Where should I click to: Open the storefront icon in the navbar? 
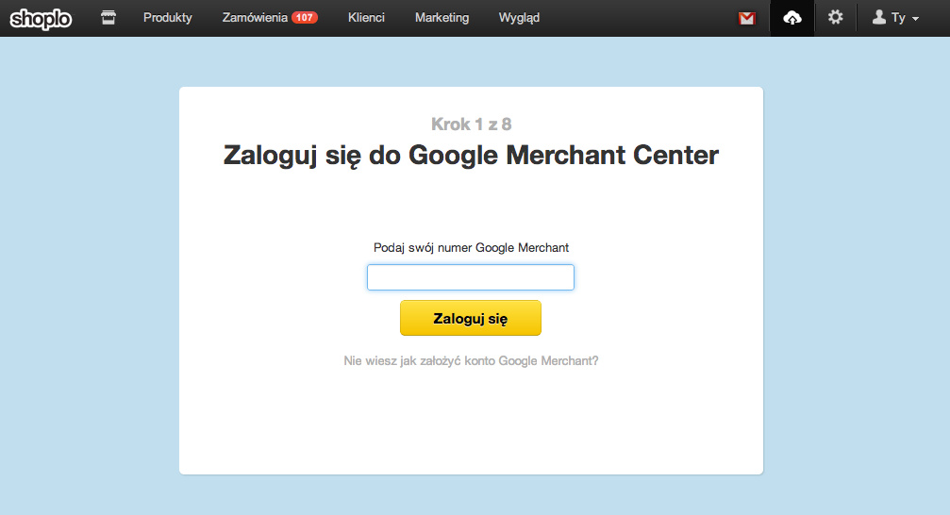(x=108, y=18)
